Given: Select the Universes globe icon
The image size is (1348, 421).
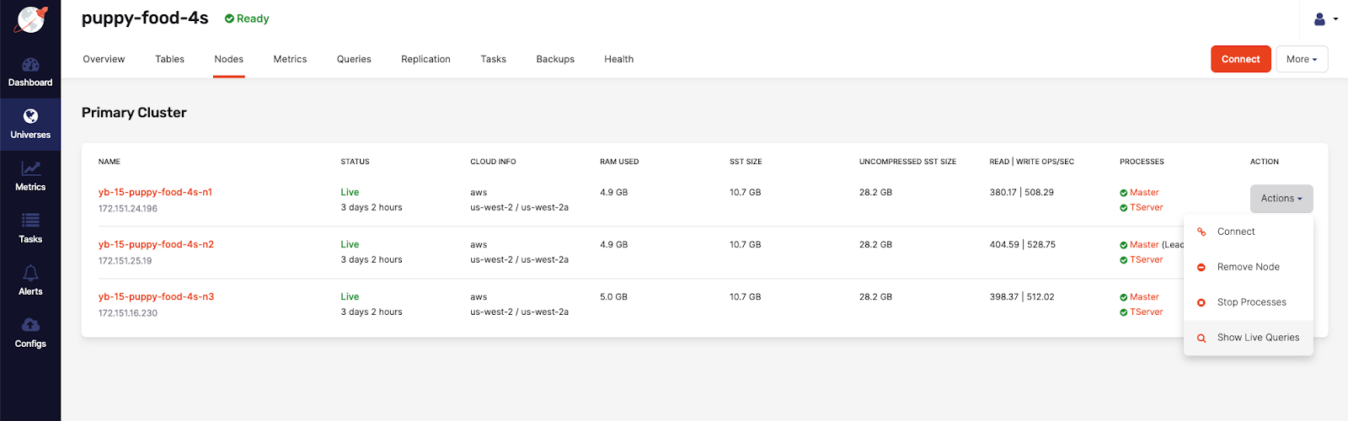Looking at the screenshot, I should point(30,116).
